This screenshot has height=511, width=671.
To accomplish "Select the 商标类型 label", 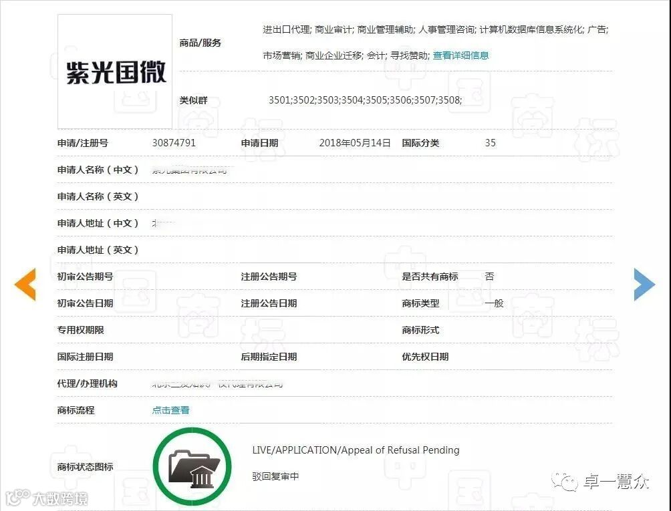I will point(420,303).
